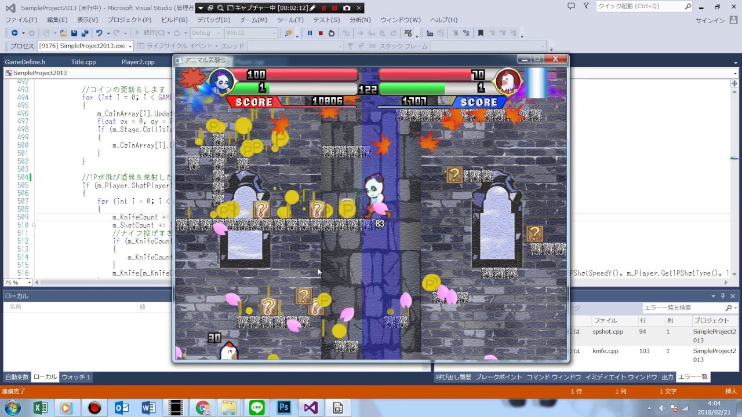The height and width of the screenshot is (417, 742).
Task: Click the bookmark toggle icon
Action: (x=481, y=33)
